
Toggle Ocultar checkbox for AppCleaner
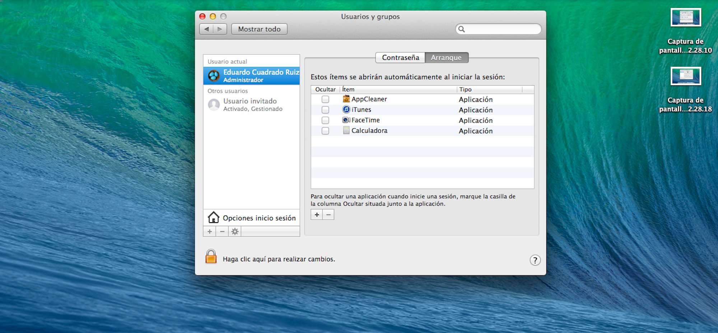pyautogui.click(x=325, y=99)
